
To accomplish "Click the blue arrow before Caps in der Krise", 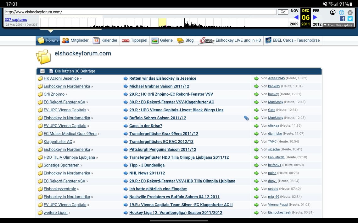I will coord(126,126).
